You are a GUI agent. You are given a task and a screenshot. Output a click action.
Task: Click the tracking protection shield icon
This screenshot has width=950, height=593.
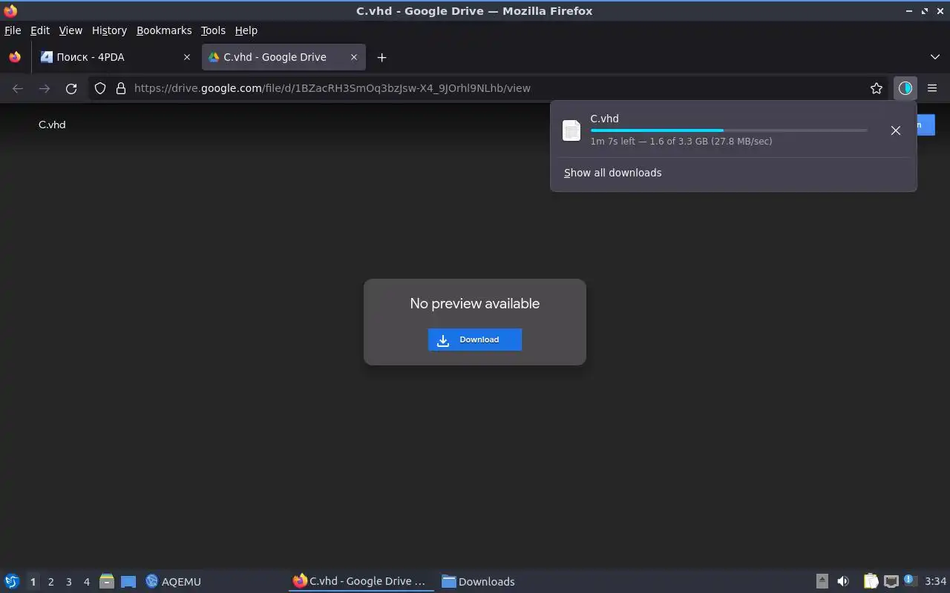pyautogui.click(x=100, y=88)
